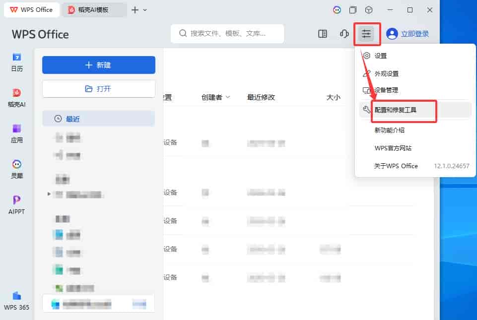The image size is (477, 320).
Task: Click the cube icon in title bar
Action: pyautogui.click(x=369, y=10)
